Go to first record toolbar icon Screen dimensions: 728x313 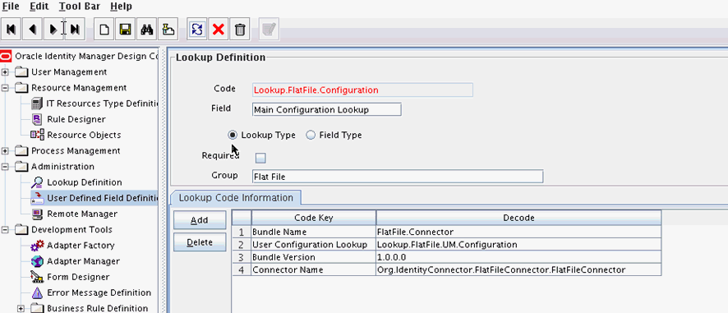tap(12, 30)
